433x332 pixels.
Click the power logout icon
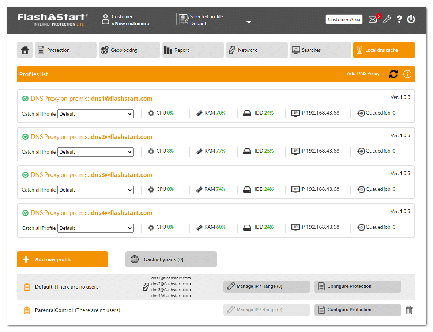[411, 19]
